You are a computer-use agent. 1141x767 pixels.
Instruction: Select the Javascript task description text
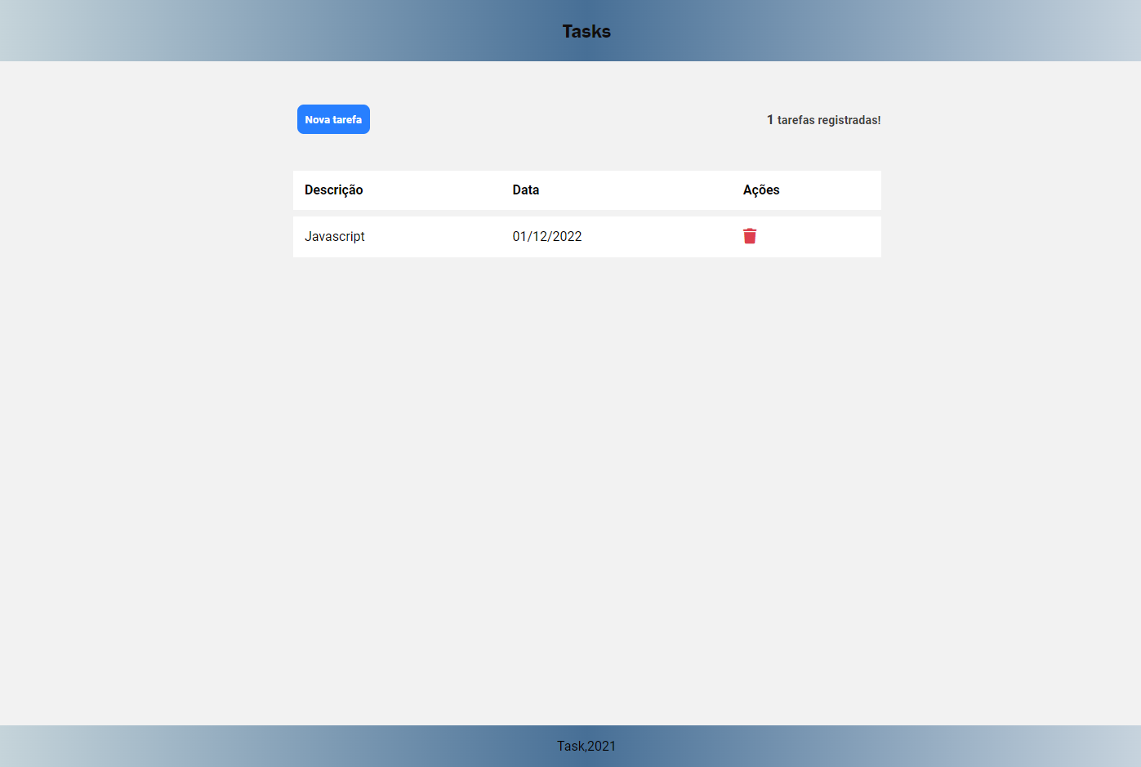(335, 236)
